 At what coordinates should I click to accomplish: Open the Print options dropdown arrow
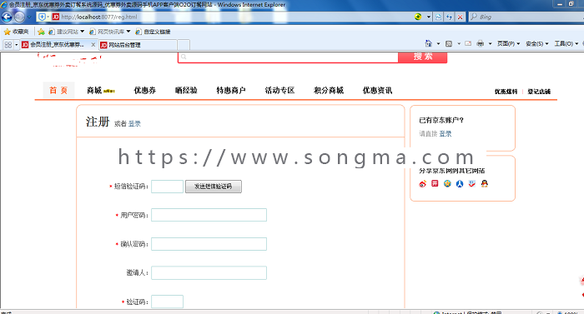coord(491,43)
